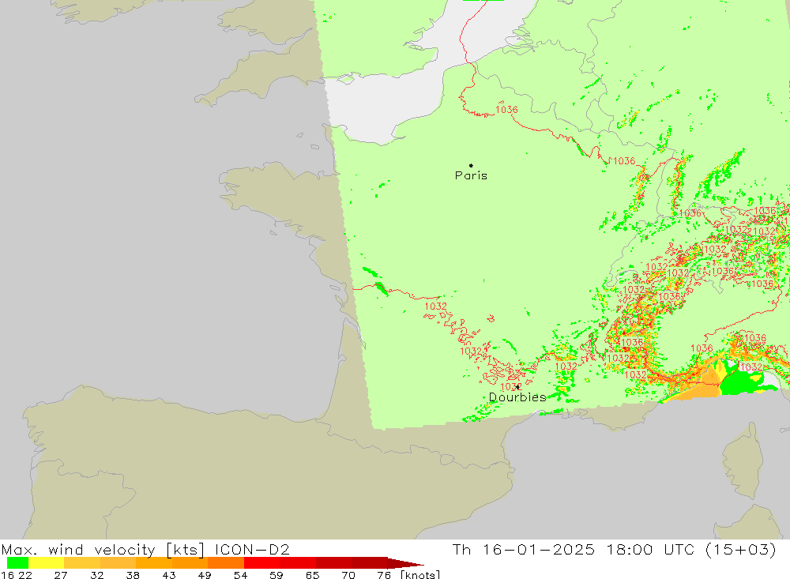Click the dark orange 49–54 knots swatch
The width and height of the screenshot is (790, 579).
click(x=226, y=563)
